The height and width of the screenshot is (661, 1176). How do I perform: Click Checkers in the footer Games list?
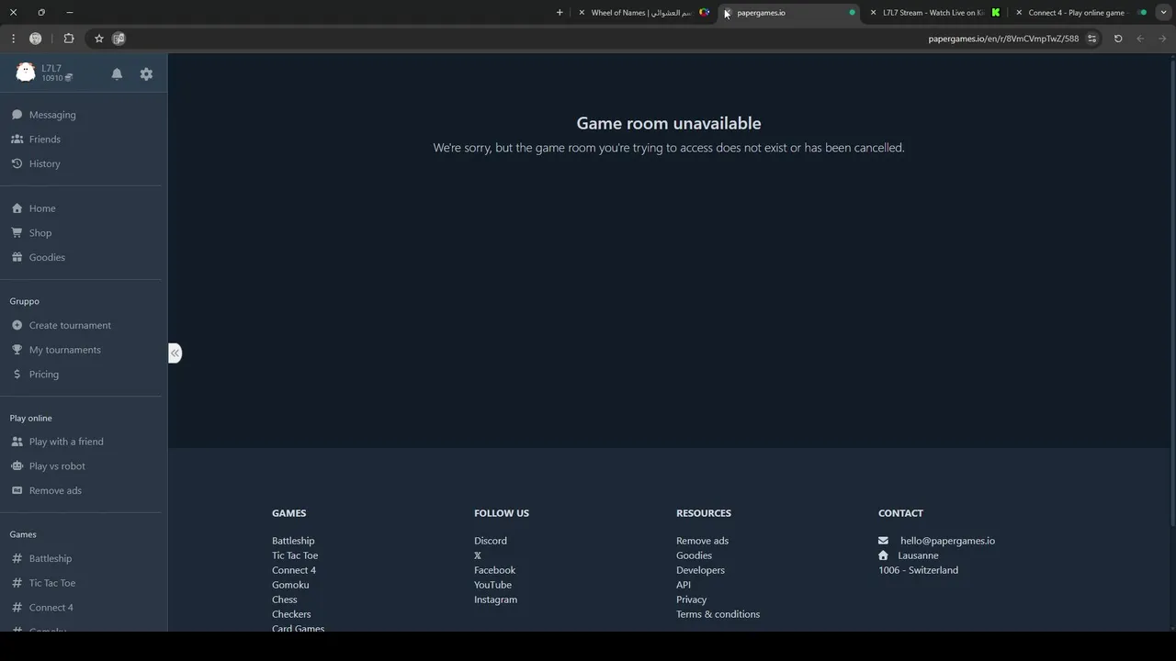(x=291, y=614)
